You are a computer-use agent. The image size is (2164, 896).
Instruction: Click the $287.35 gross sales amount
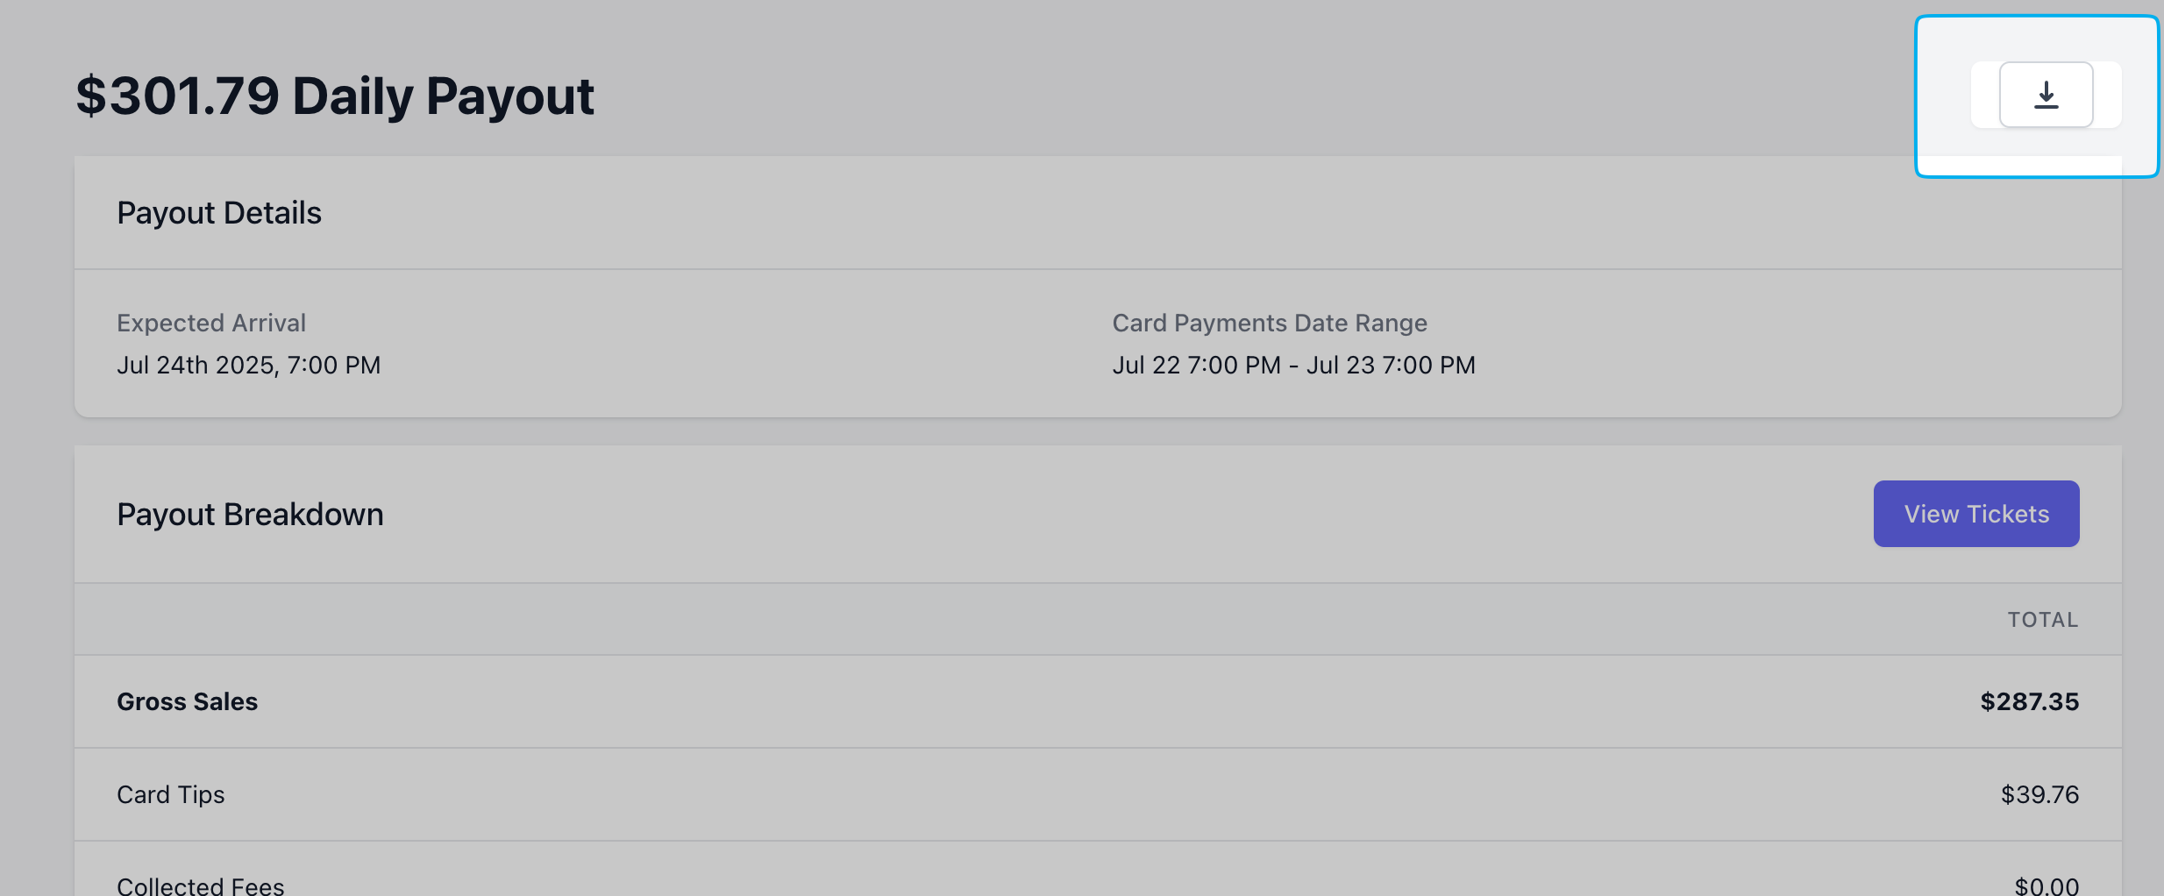2029,701
